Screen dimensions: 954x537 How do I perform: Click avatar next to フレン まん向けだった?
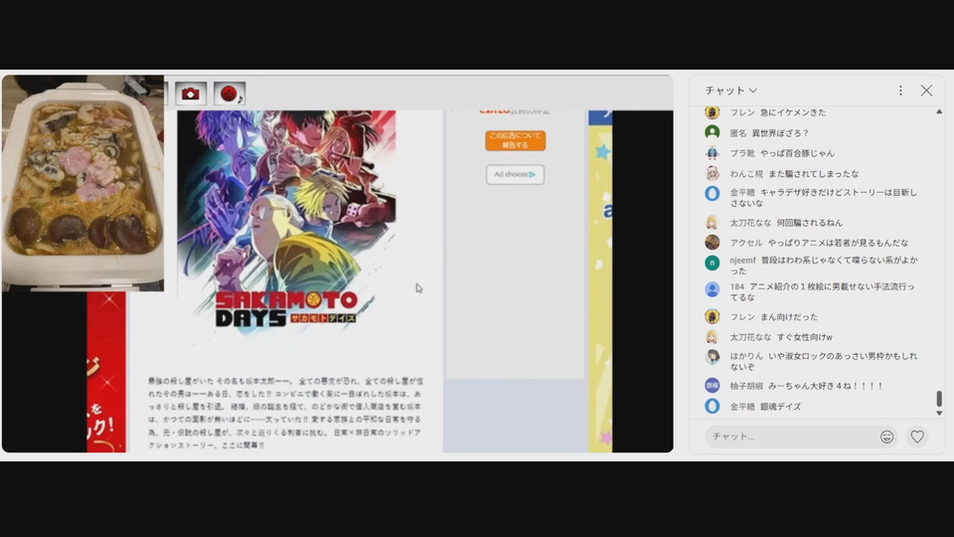point(713,316)
